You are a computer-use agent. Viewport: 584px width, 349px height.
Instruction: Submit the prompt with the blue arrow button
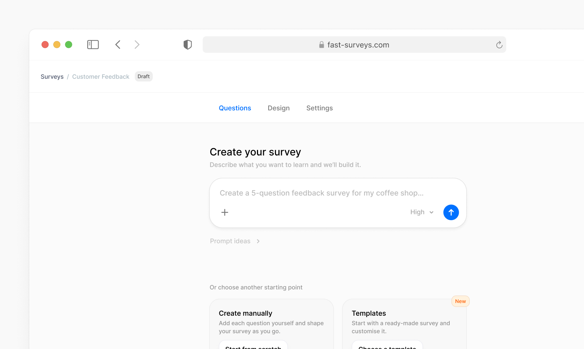(451, 212)
